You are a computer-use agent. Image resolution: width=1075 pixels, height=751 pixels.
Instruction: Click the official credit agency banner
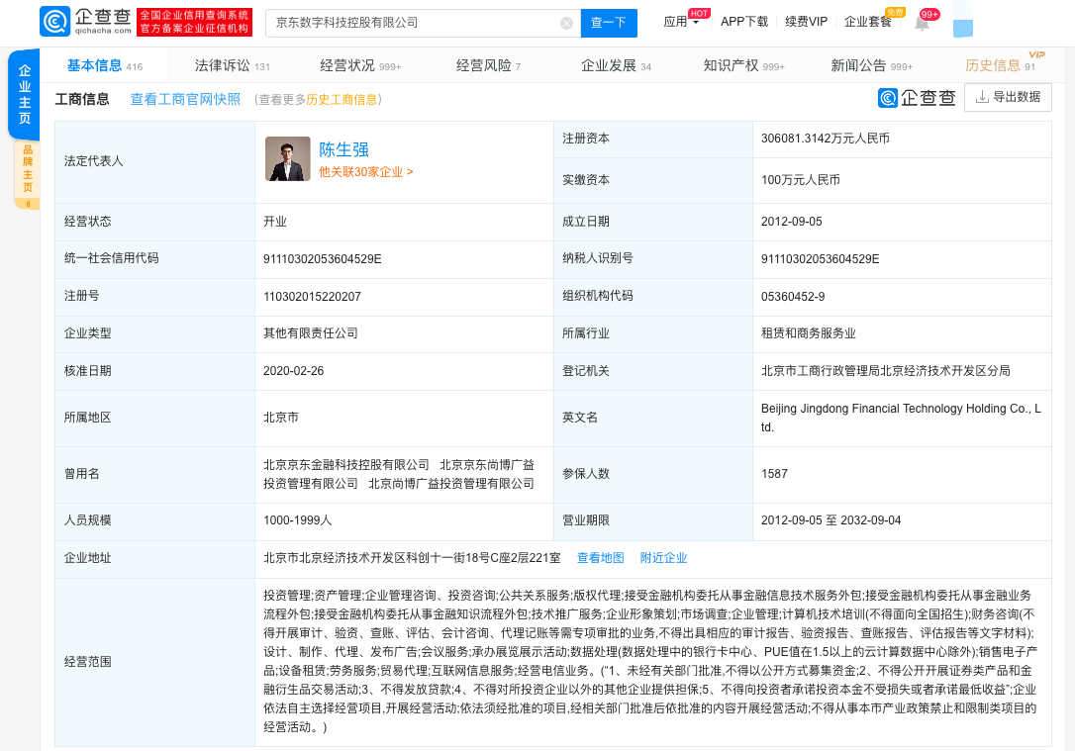pos(195,22)
